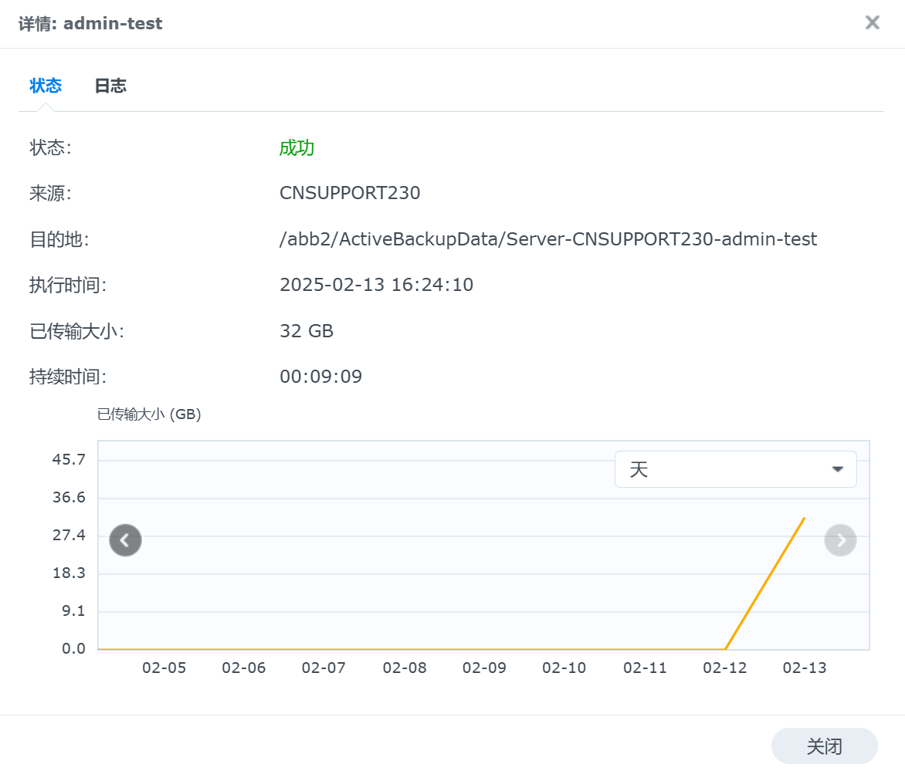Image resolution: width=905 pixels, height=771 pixels.
Task: Open the 天 time range dropdown
Action: 735,469
